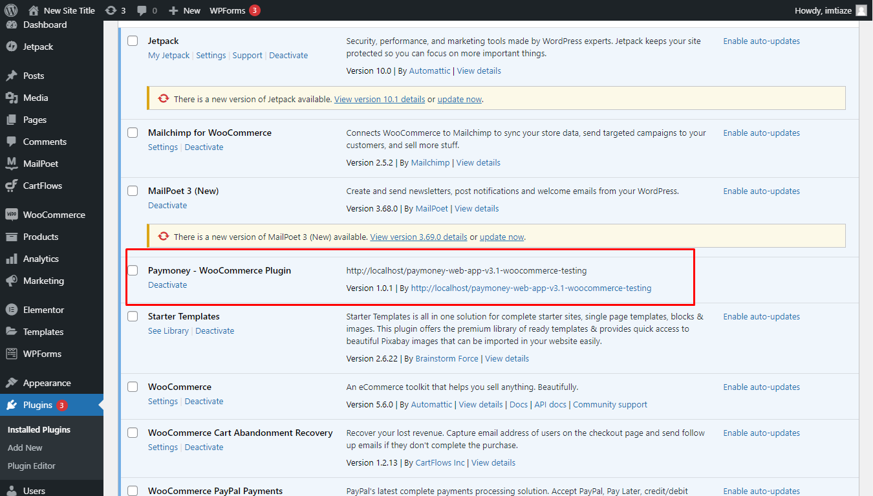873x496 pixels.
Task: Open the WooCommerce Docs link
Action: (x=519, y=404)
